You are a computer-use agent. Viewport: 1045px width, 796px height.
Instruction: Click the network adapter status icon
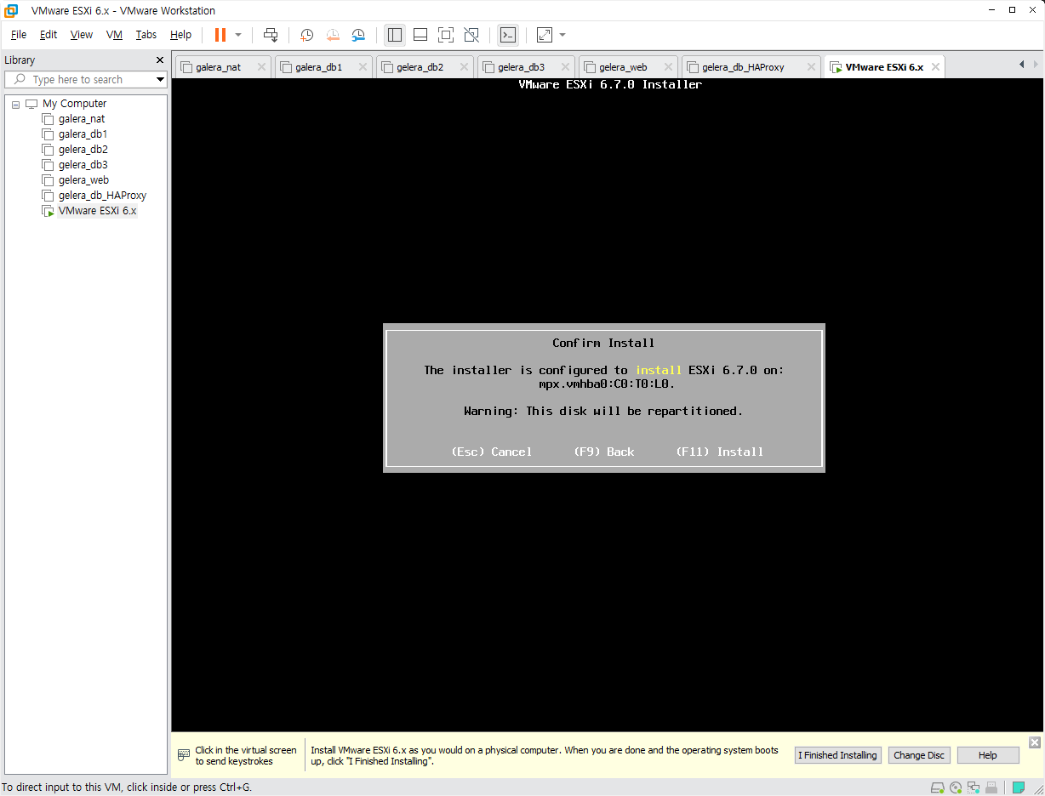[973, 787]
